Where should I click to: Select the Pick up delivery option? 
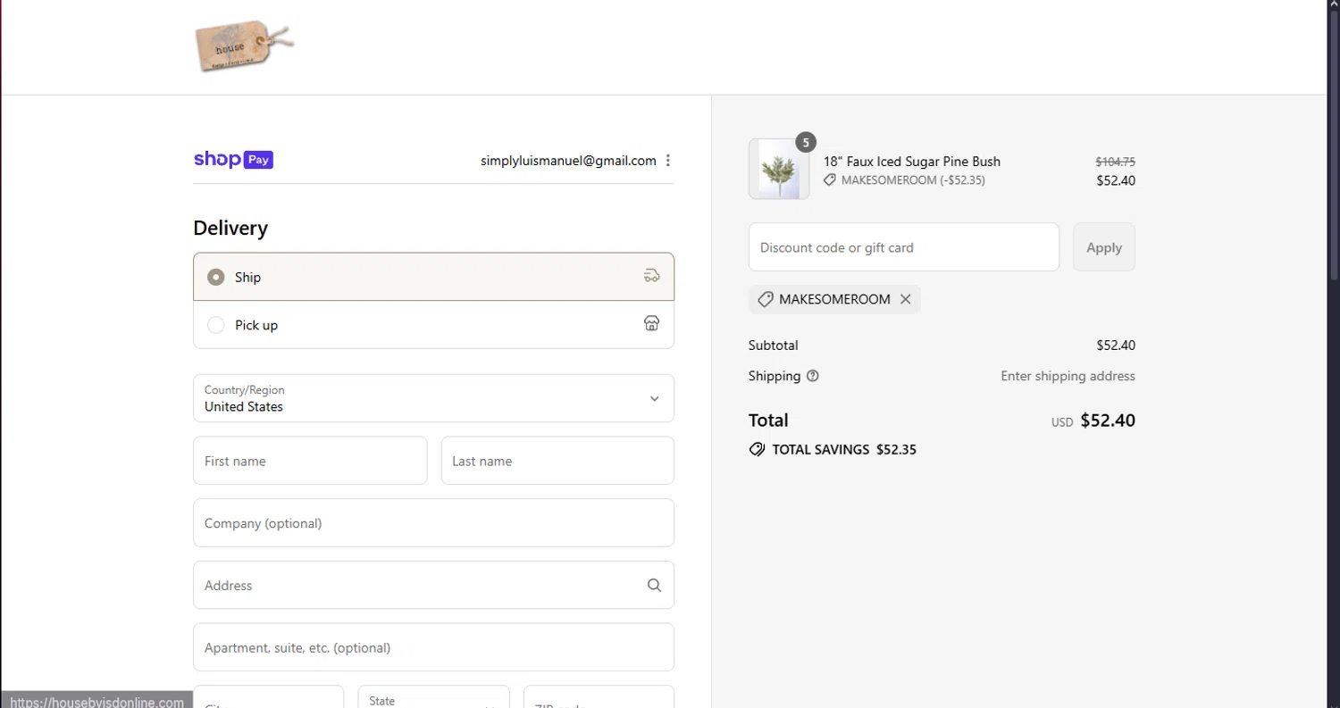pos(216,325)
